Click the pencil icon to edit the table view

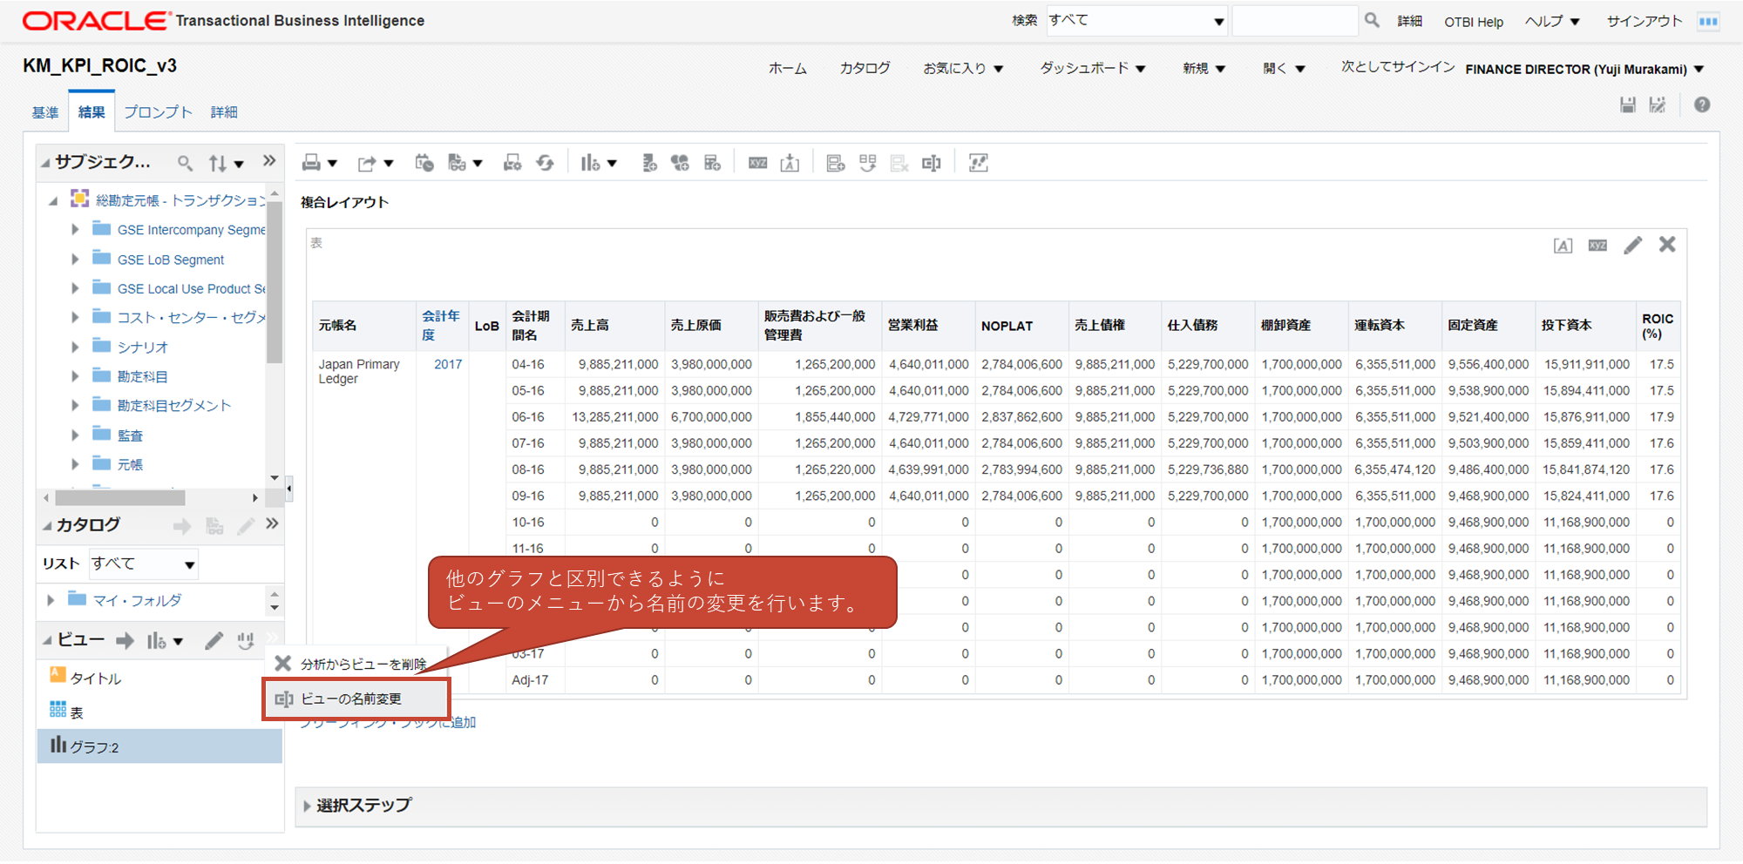coord(1633,246)
